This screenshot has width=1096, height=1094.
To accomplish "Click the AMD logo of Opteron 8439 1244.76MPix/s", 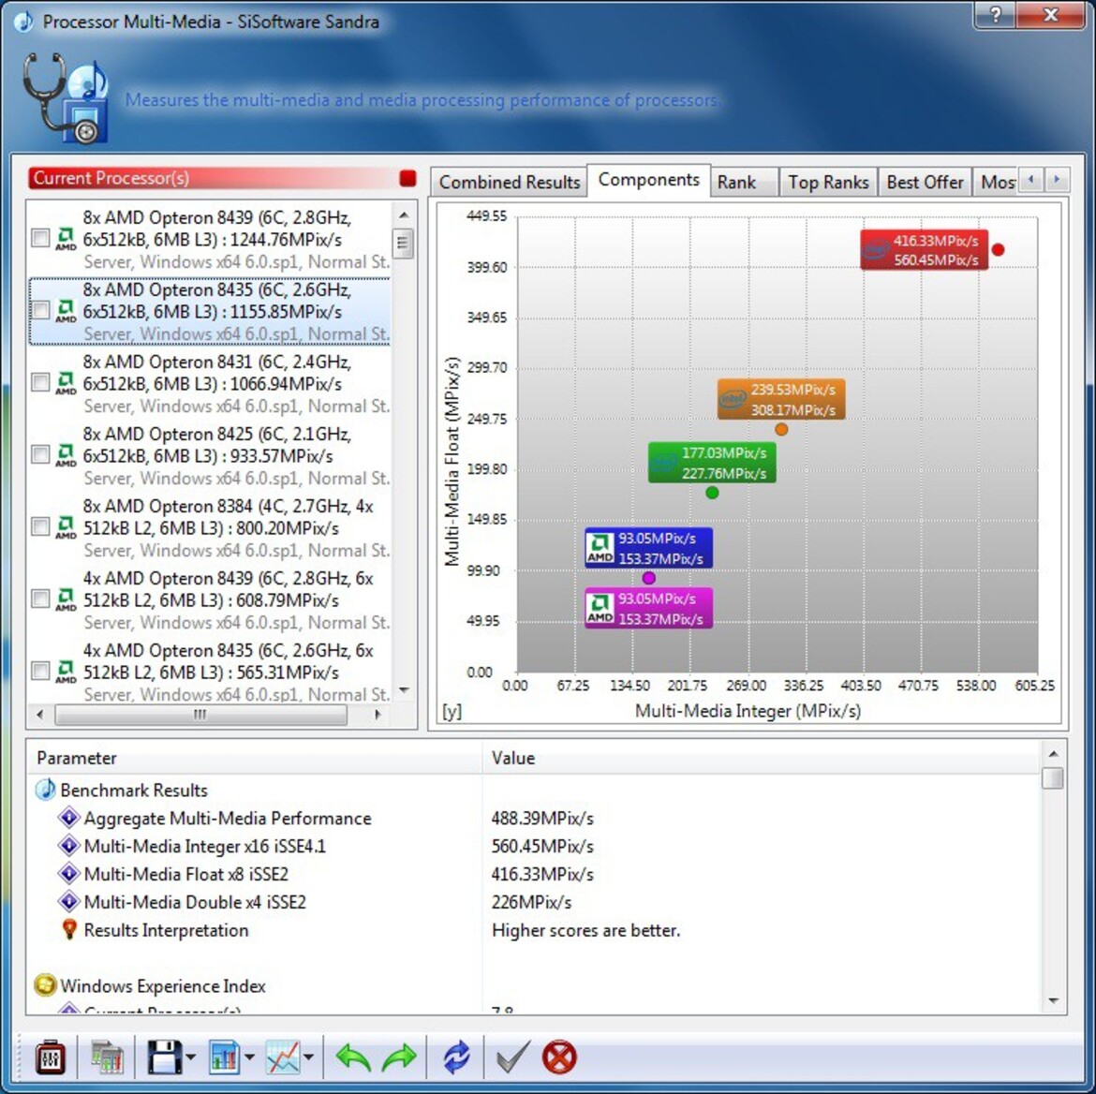I will 66,238.
